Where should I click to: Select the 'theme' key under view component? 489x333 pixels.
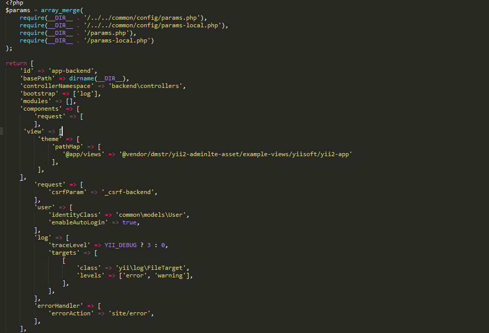(49, 138)
